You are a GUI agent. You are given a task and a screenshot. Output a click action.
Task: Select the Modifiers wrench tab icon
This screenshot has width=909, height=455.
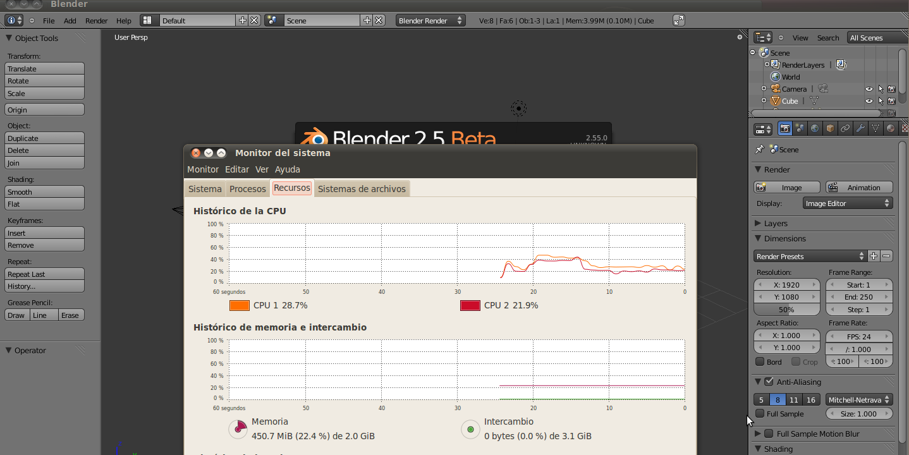pos(860,129)
